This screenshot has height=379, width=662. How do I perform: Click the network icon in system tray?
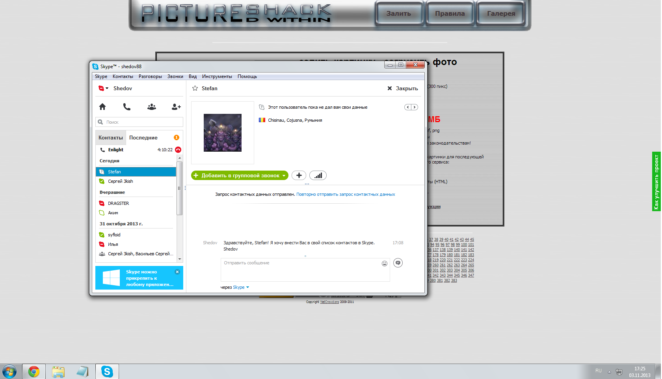[x=619, y=372]
